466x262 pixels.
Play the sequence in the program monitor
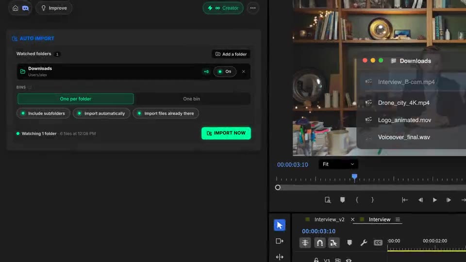pyautogui.click(x=434, y=200)
